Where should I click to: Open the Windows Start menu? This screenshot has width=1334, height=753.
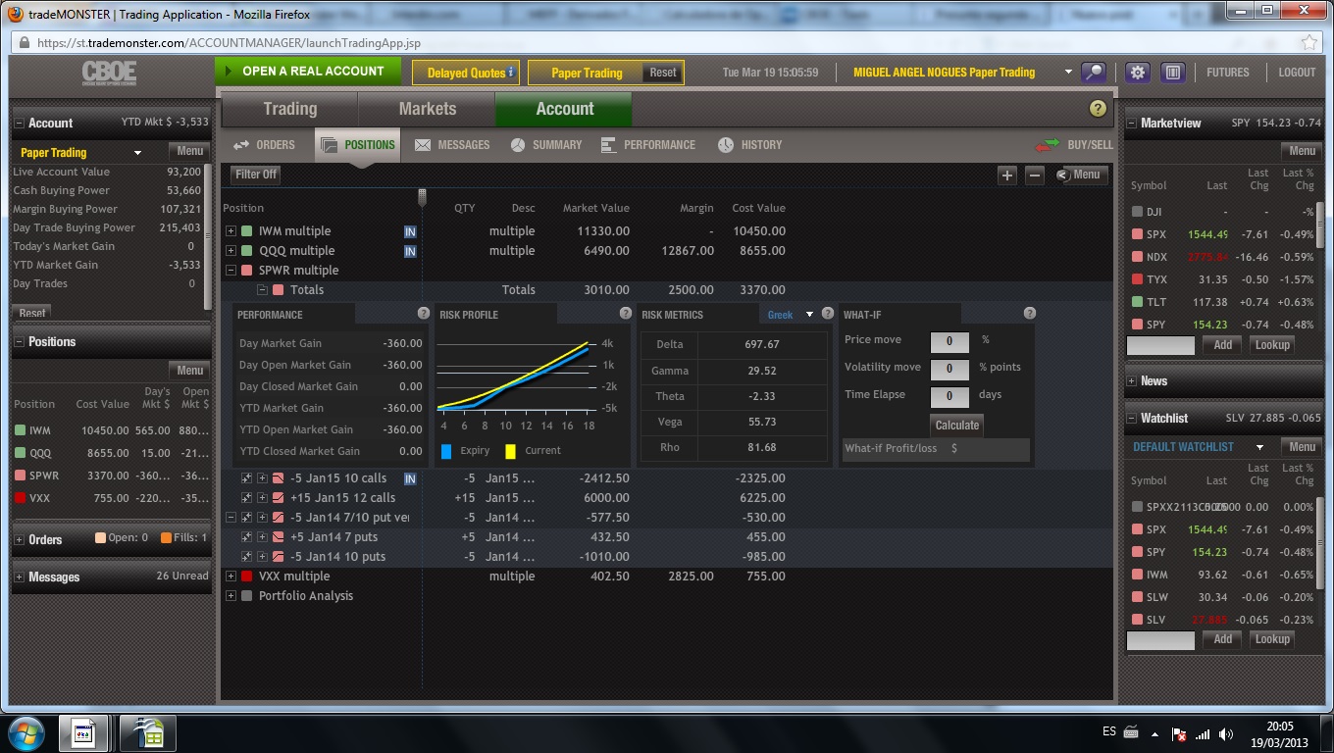point(26,732)
